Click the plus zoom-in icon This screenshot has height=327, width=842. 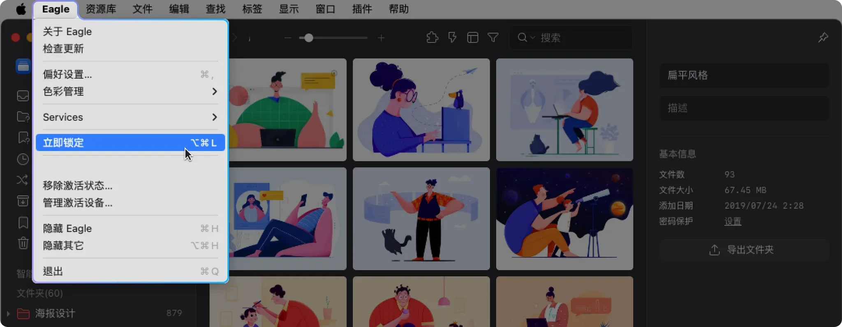pos(381,38)
